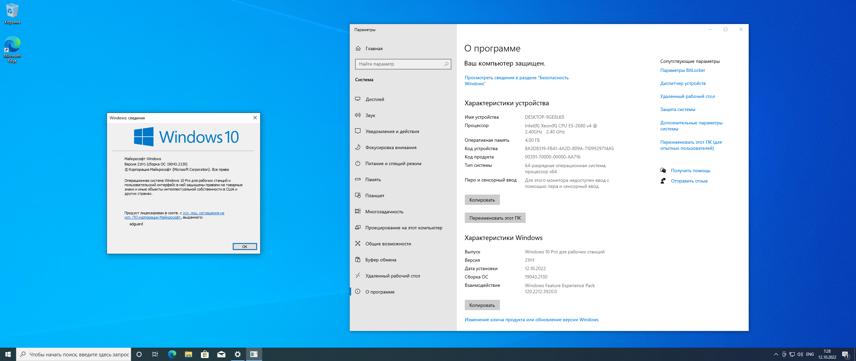
Task: Open Просмотреть сведения Безопасность Windows link
Action: [517, 81]
